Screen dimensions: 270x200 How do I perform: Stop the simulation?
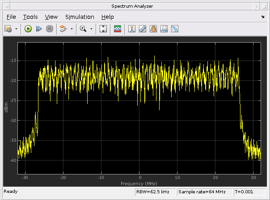coord(50,29)
